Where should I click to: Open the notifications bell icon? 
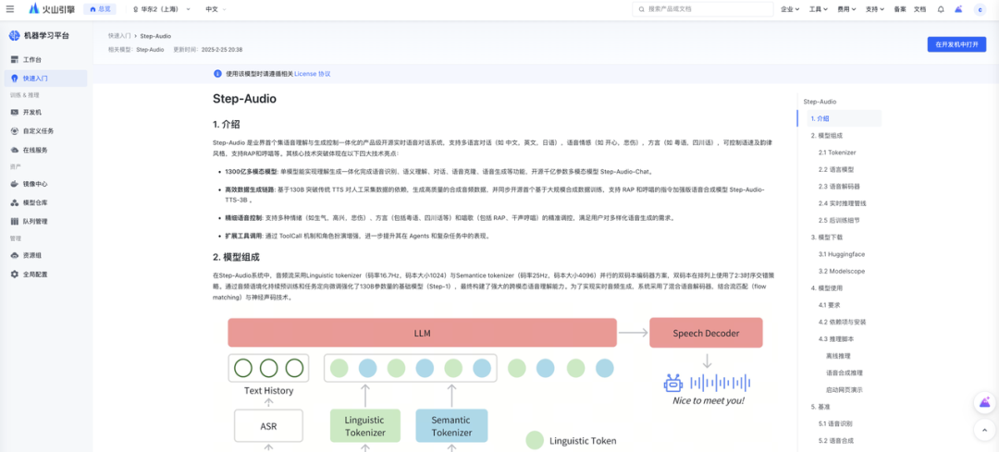point(941,9)
